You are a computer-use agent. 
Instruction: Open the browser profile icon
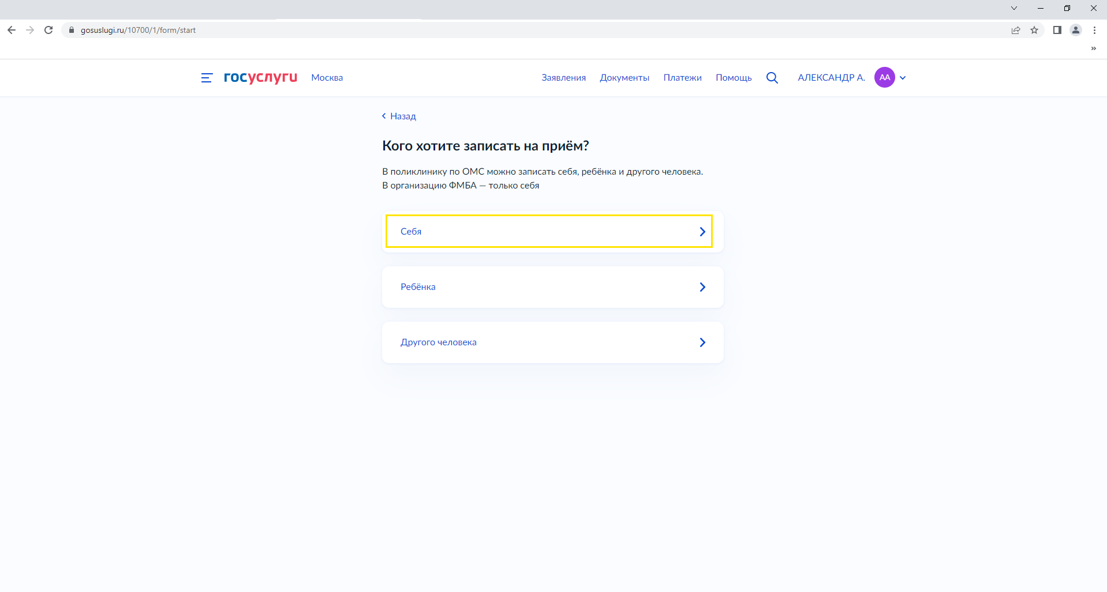tap(1076, 30)
